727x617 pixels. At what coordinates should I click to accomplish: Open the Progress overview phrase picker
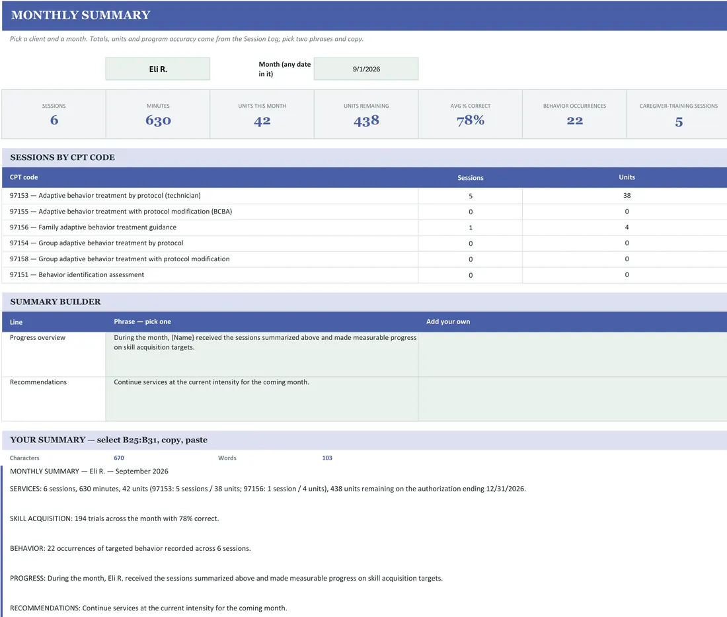pos(262,354)
